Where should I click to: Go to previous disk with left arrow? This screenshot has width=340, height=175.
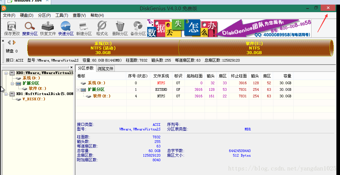pyautogui.click(x=9, y=42)
